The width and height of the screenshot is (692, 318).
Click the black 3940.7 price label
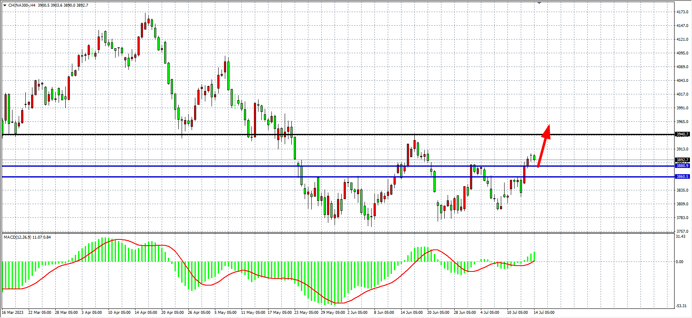point(682,134)
